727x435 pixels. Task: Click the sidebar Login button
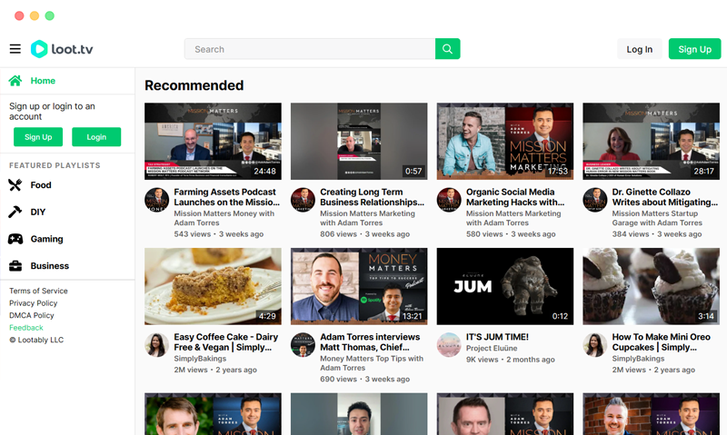click(96, 137)
